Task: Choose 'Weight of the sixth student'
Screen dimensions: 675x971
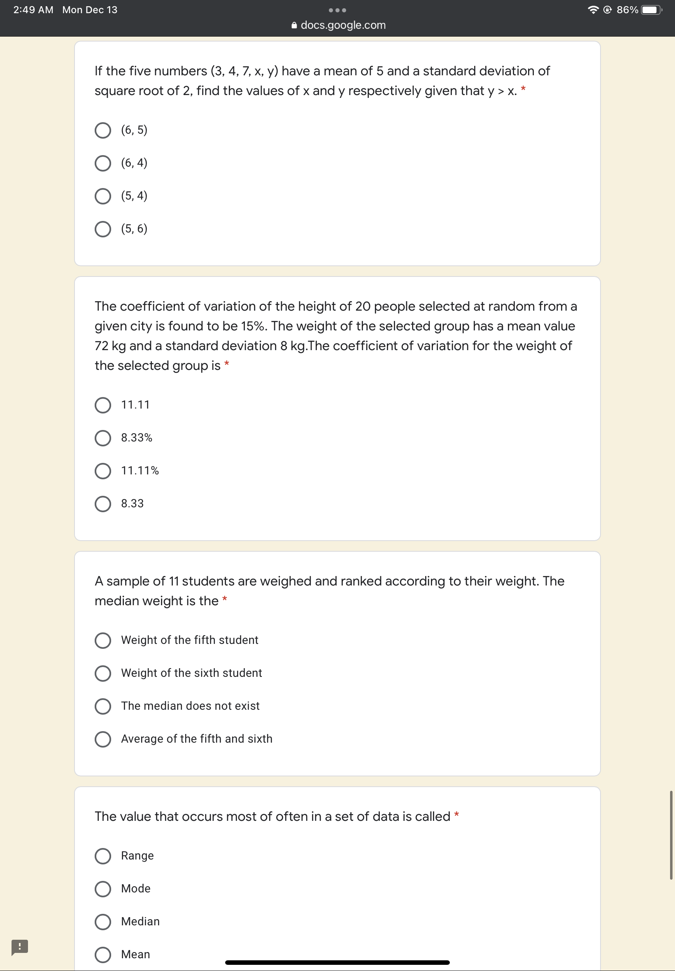Action: tap(103, 673)
